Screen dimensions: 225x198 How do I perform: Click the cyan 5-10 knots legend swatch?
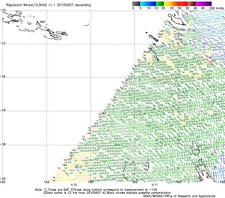click(144, 4)
